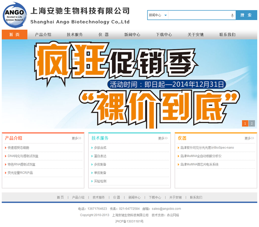259x227 pixels.
Task: Click the sales@angobio.com email address
Action: tap(166, 208)
